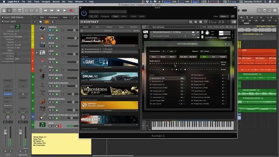Image resolution: width=279 pixels, height=157 pixels.
Task: Expand the Region MIDI Defaults section
Action: coord(3,17)
